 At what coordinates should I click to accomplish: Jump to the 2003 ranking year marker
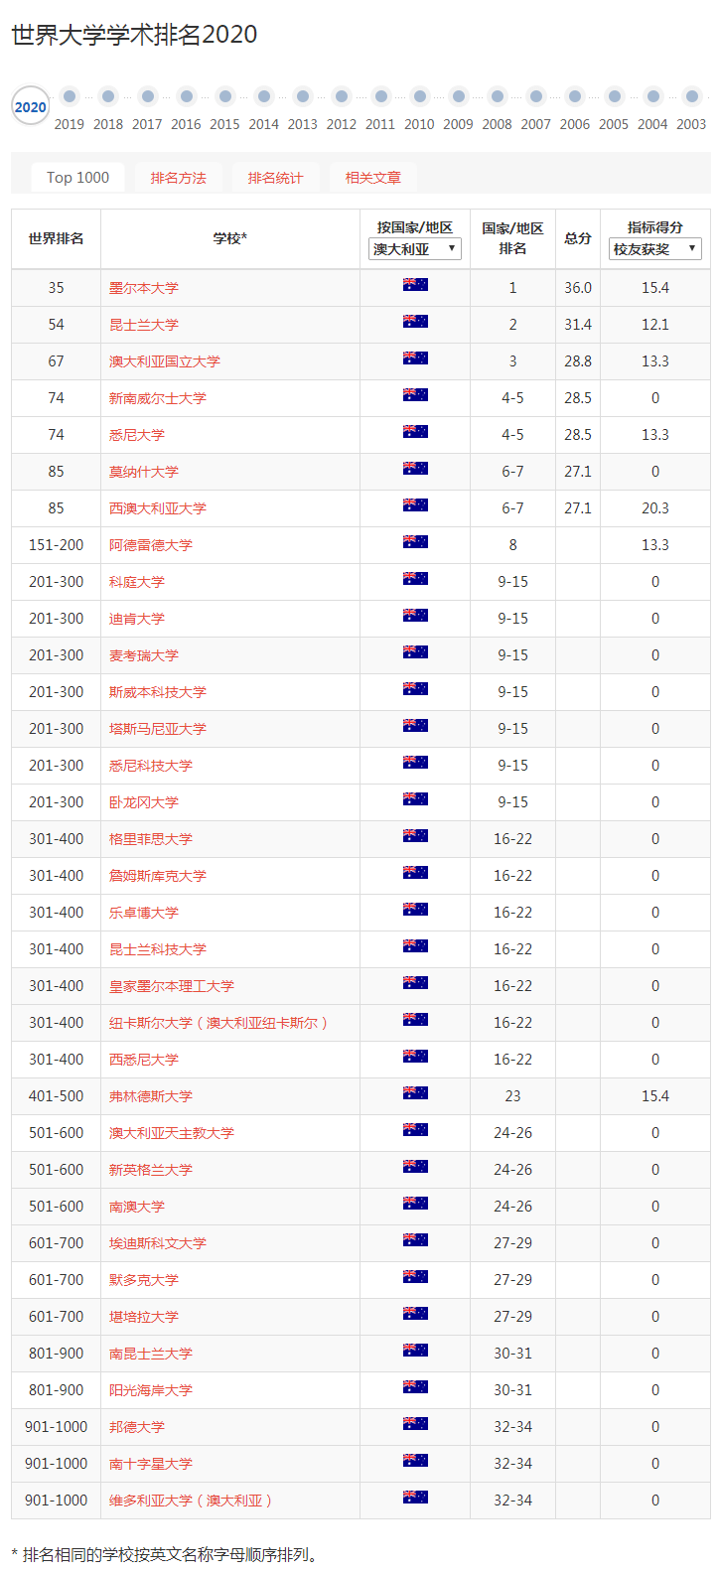tap(692, 97)
